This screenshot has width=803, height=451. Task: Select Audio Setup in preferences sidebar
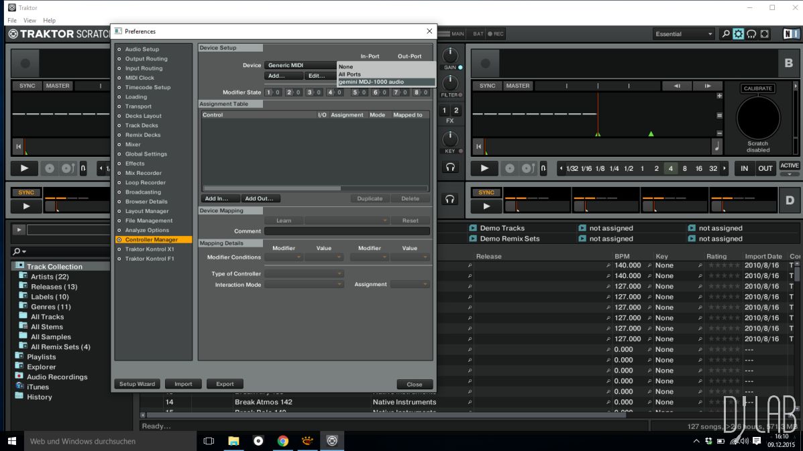point(142,49)
